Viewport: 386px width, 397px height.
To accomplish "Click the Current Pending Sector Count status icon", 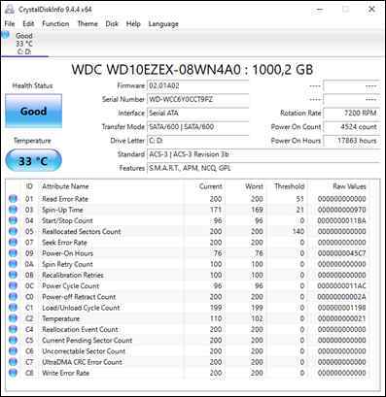I will (x=13, y=341).
